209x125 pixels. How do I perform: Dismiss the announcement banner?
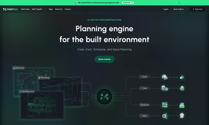coord(179,3)
